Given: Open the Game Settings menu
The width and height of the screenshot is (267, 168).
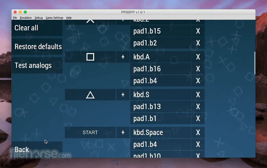Looking at the screenshot, I should pyautogui.click(x=54, y=18).
